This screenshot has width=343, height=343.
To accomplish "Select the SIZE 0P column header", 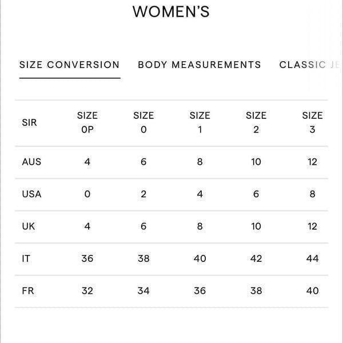I will 87,122.
